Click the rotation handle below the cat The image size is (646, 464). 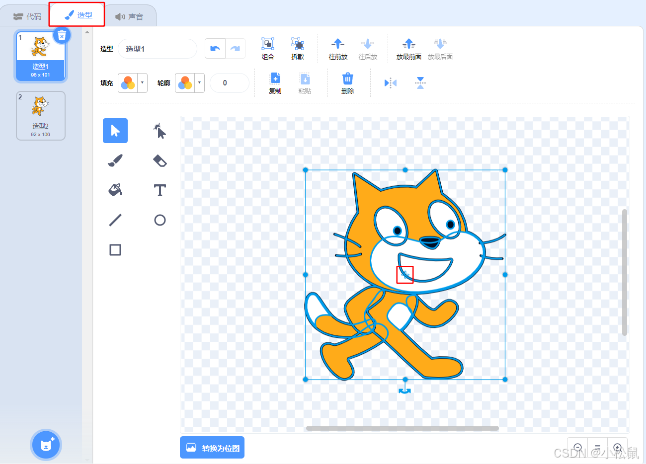coord(405,391)
